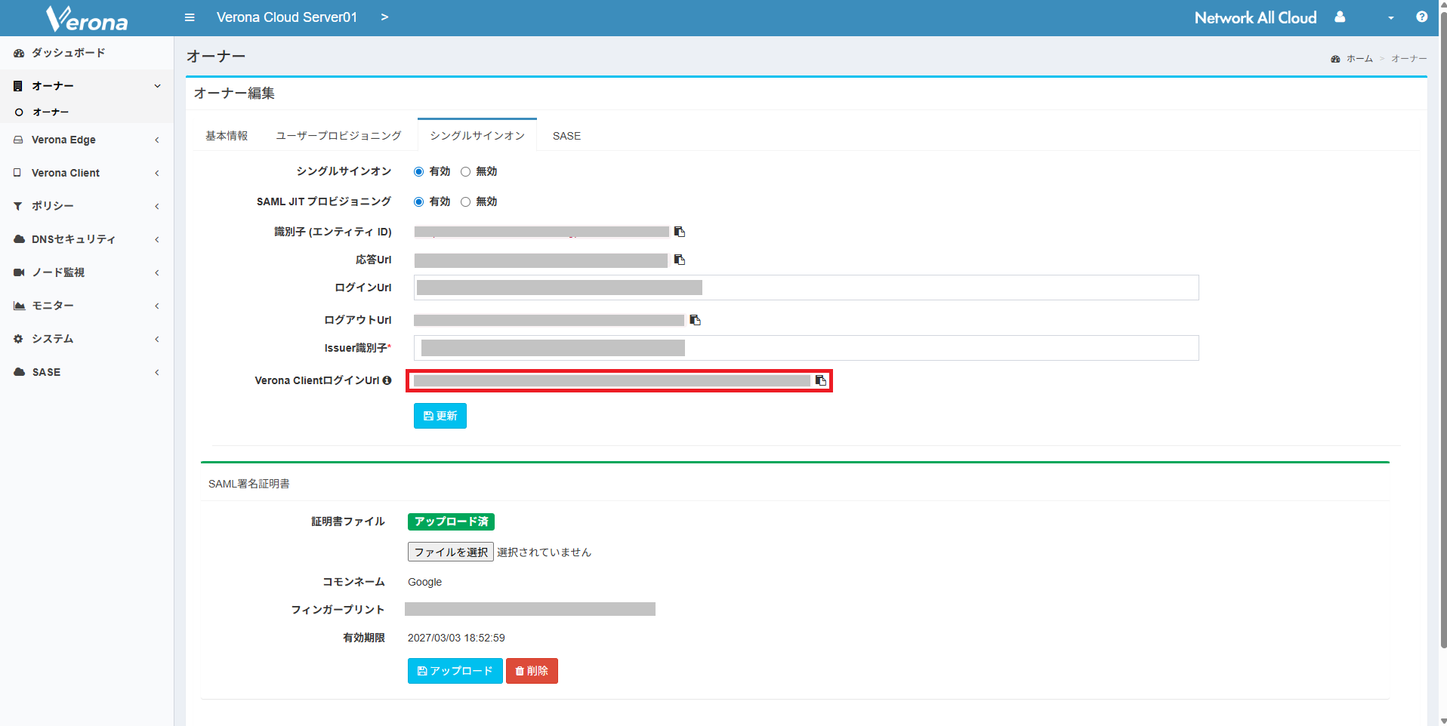Expand the Verona Client sidebar menu

click(x=157, y=173)
